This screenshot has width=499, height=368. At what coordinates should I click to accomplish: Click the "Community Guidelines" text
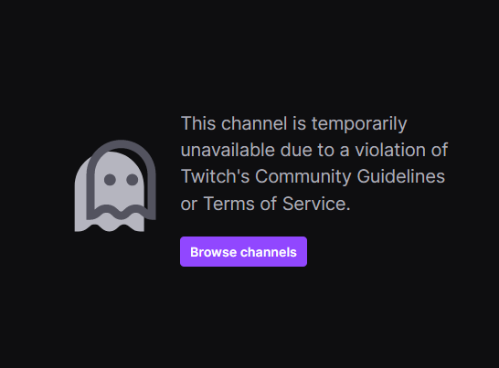coord(350,176)
